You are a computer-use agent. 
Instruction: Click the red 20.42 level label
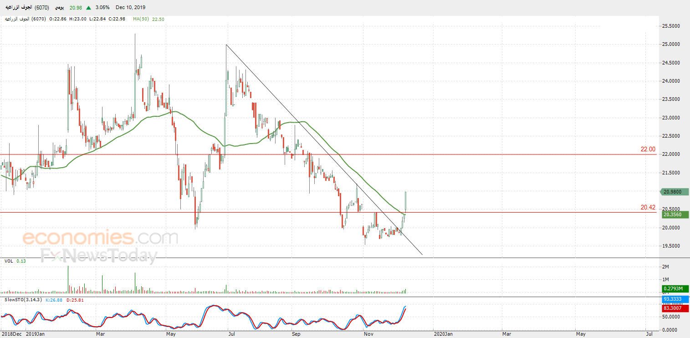pos(648,207)
